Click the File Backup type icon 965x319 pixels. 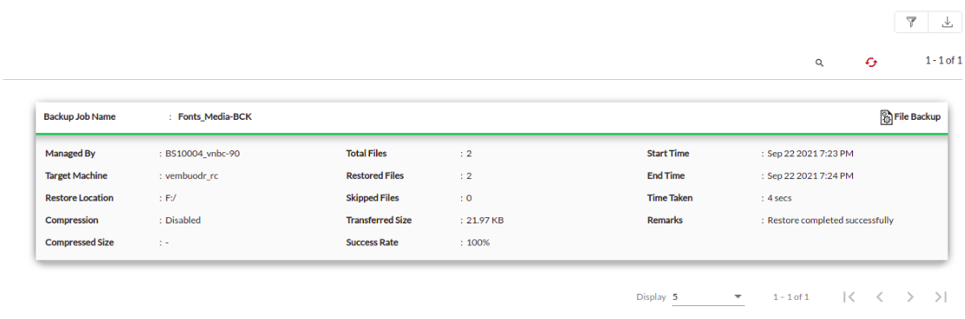click(886, 117)
